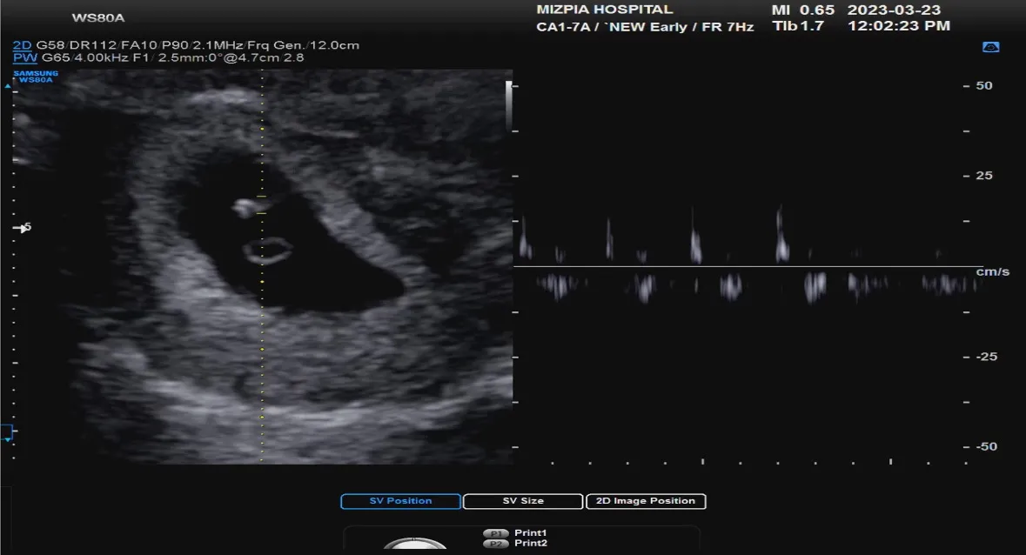Click the 50 velocity scale label
Image resolution: width=1026 pixels, height=555 pixels.
984,85
